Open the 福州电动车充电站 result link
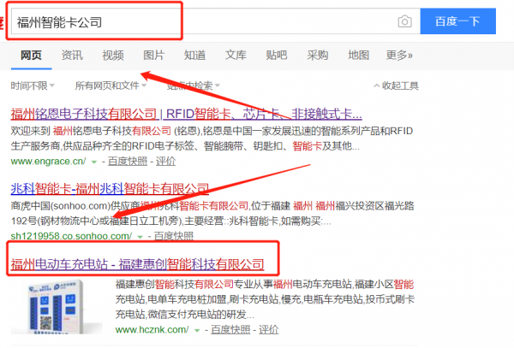The width and height of the screenshot is (514, 348). point(143,264)
